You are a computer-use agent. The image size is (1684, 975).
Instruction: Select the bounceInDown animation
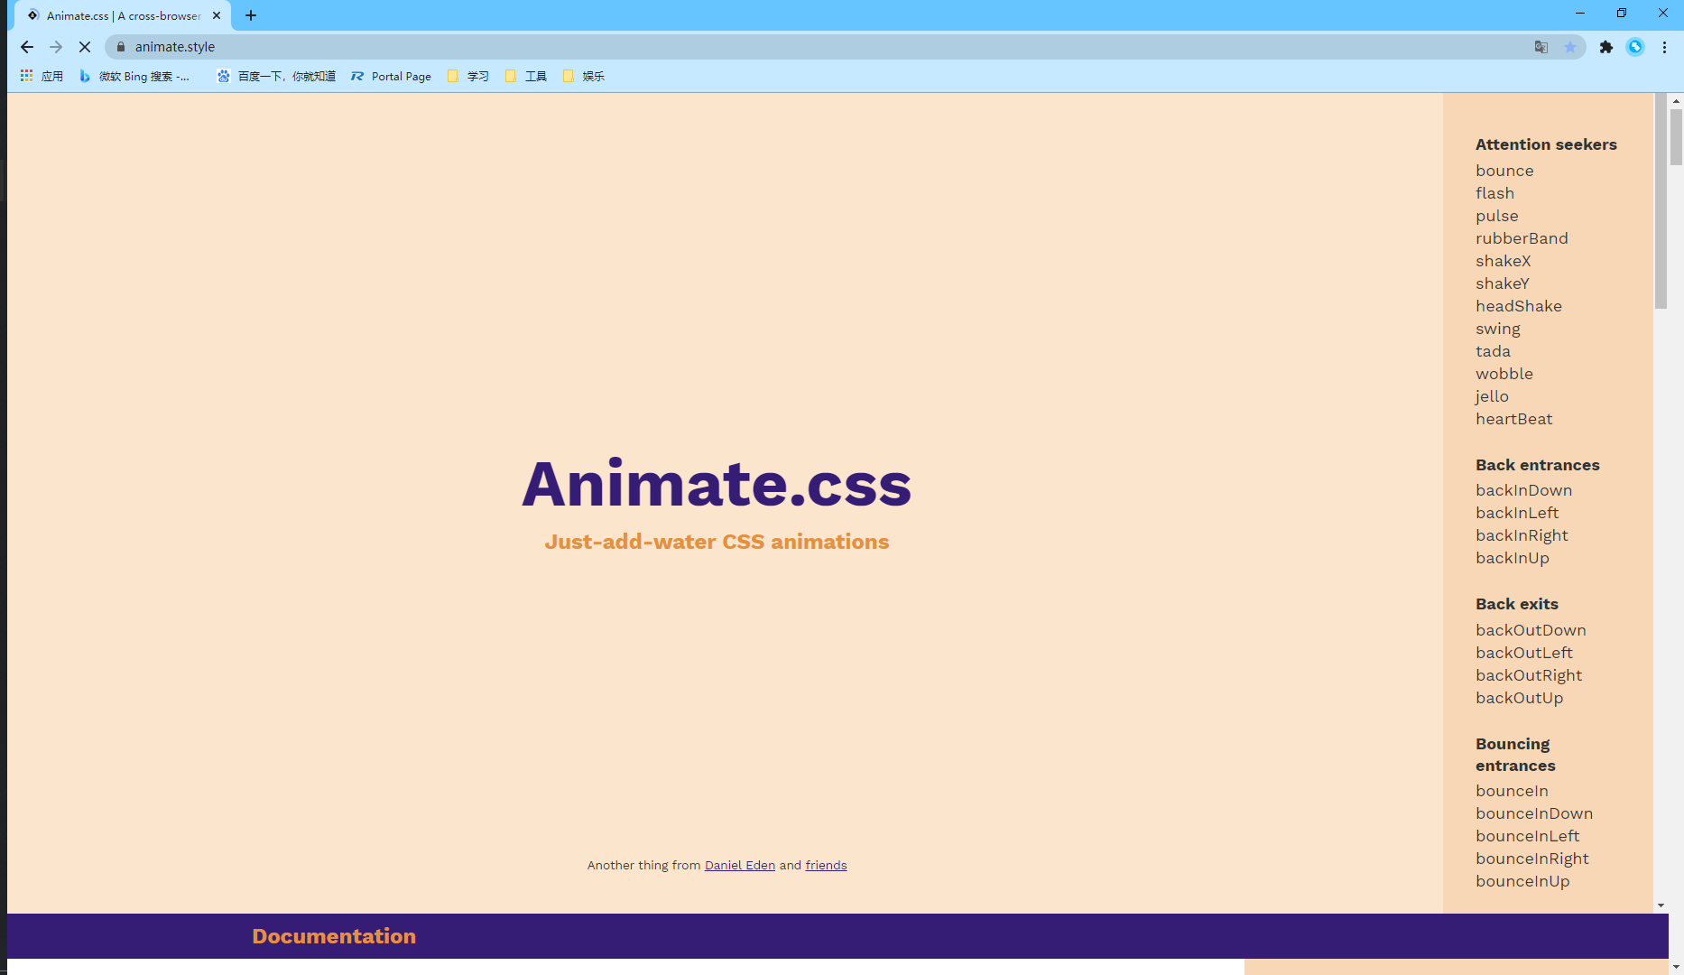point(1534,813)
